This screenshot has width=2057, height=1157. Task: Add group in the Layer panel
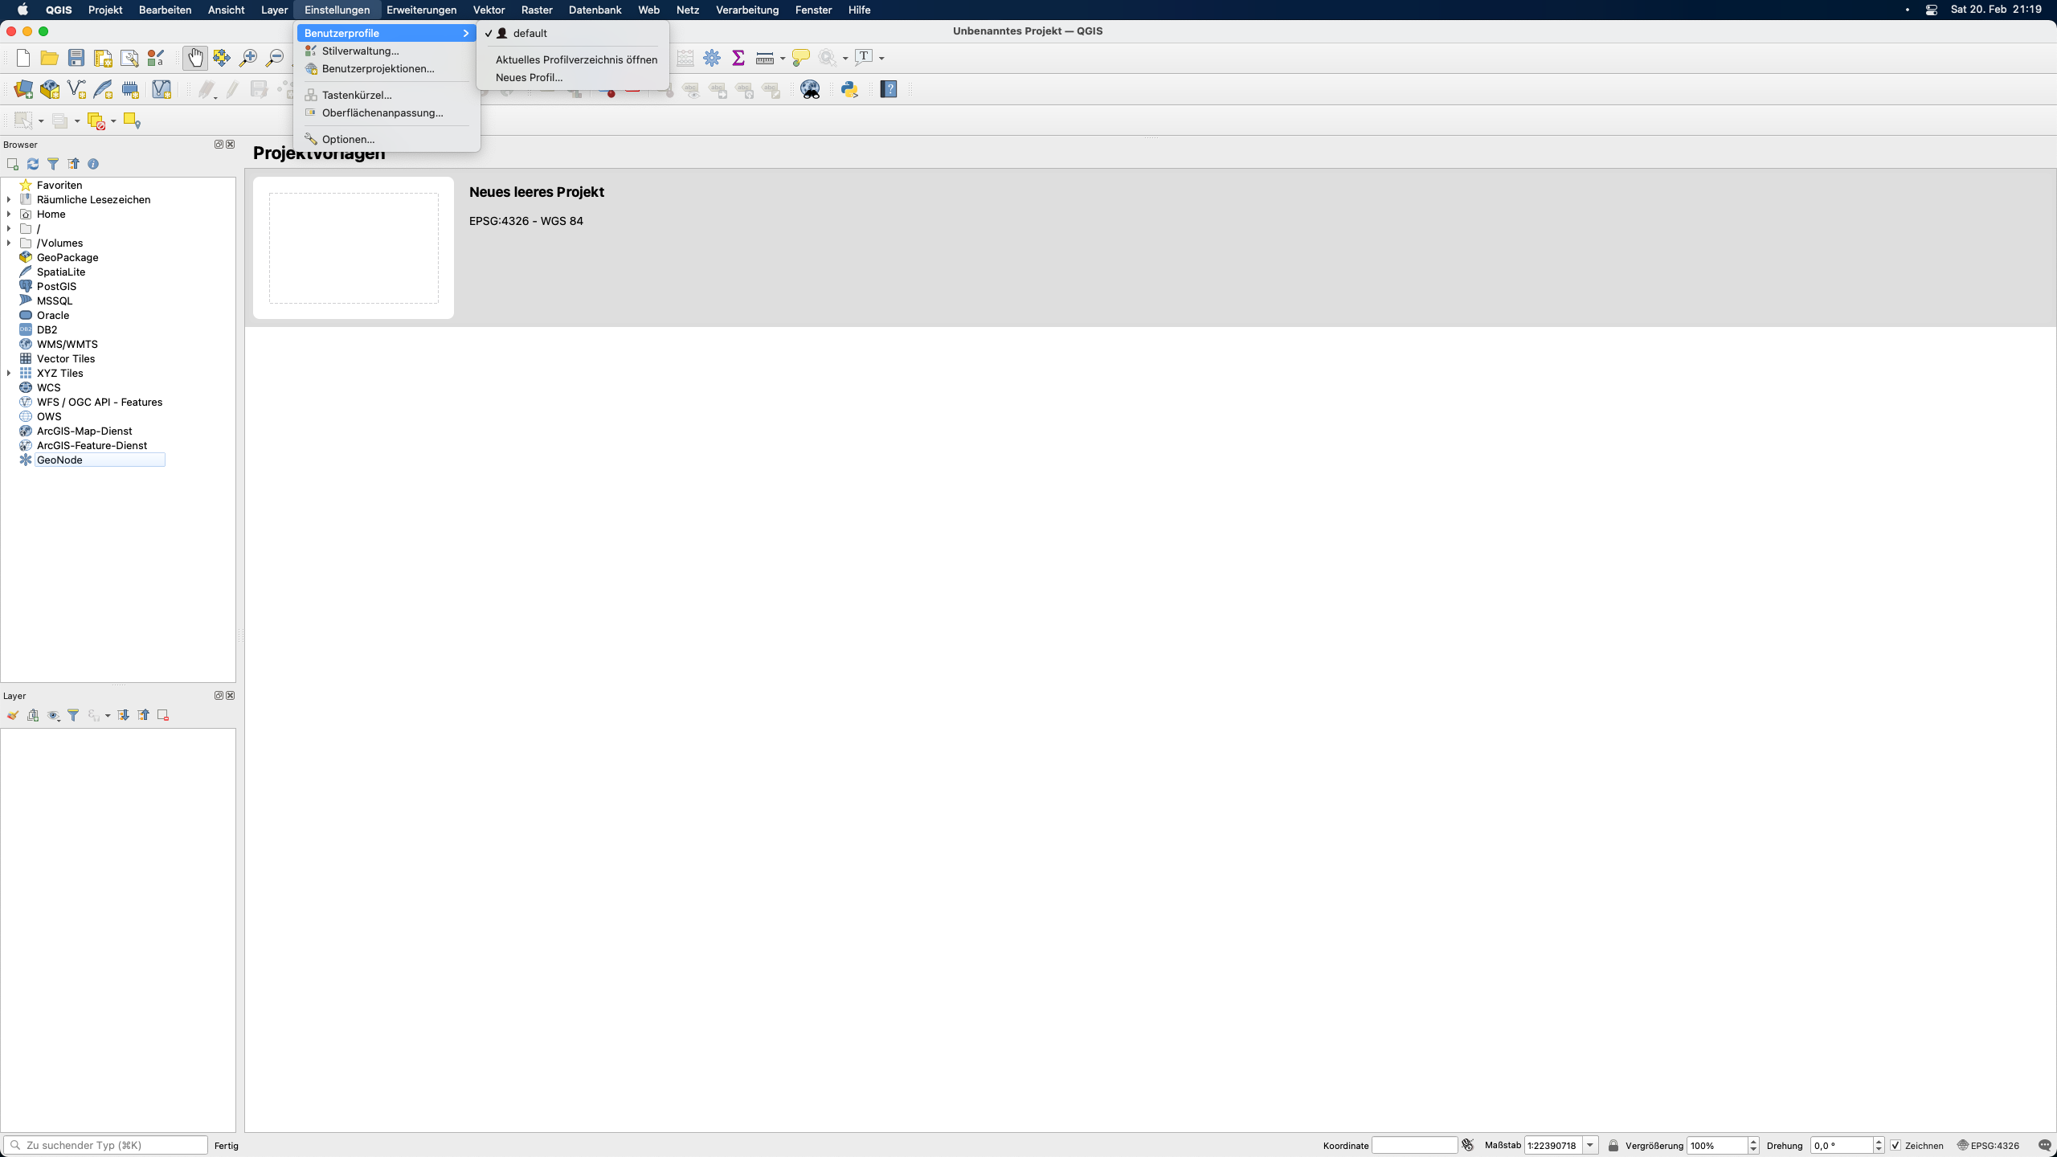pyautogui.click(x=33, y=715)
